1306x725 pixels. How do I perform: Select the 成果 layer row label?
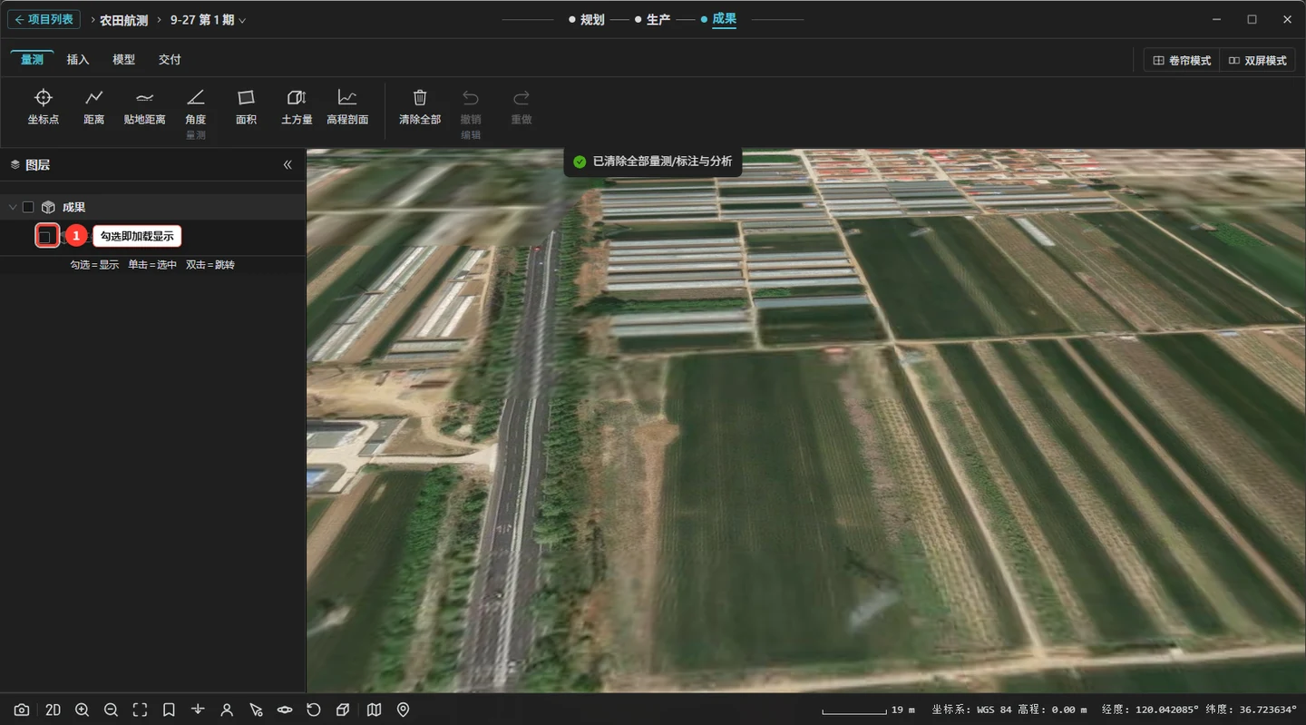click(x=73, y=207)
